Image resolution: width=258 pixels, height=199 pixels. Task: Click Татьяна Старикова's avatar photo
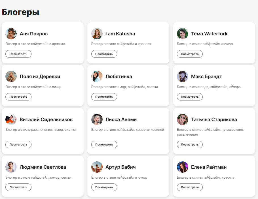(183, 119)
